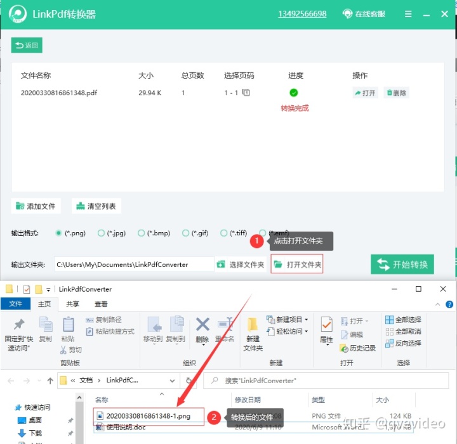Image resolution: width=457 pixels, height=444 pixels.
Task: Click 复制路径 in clipboard group
Action: click(103, 320)
